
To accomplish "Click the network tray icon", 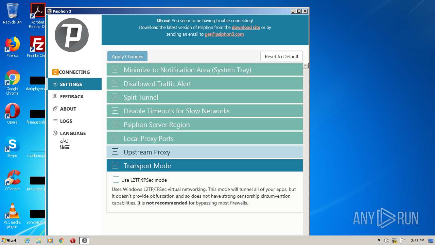I will [395, 241].
